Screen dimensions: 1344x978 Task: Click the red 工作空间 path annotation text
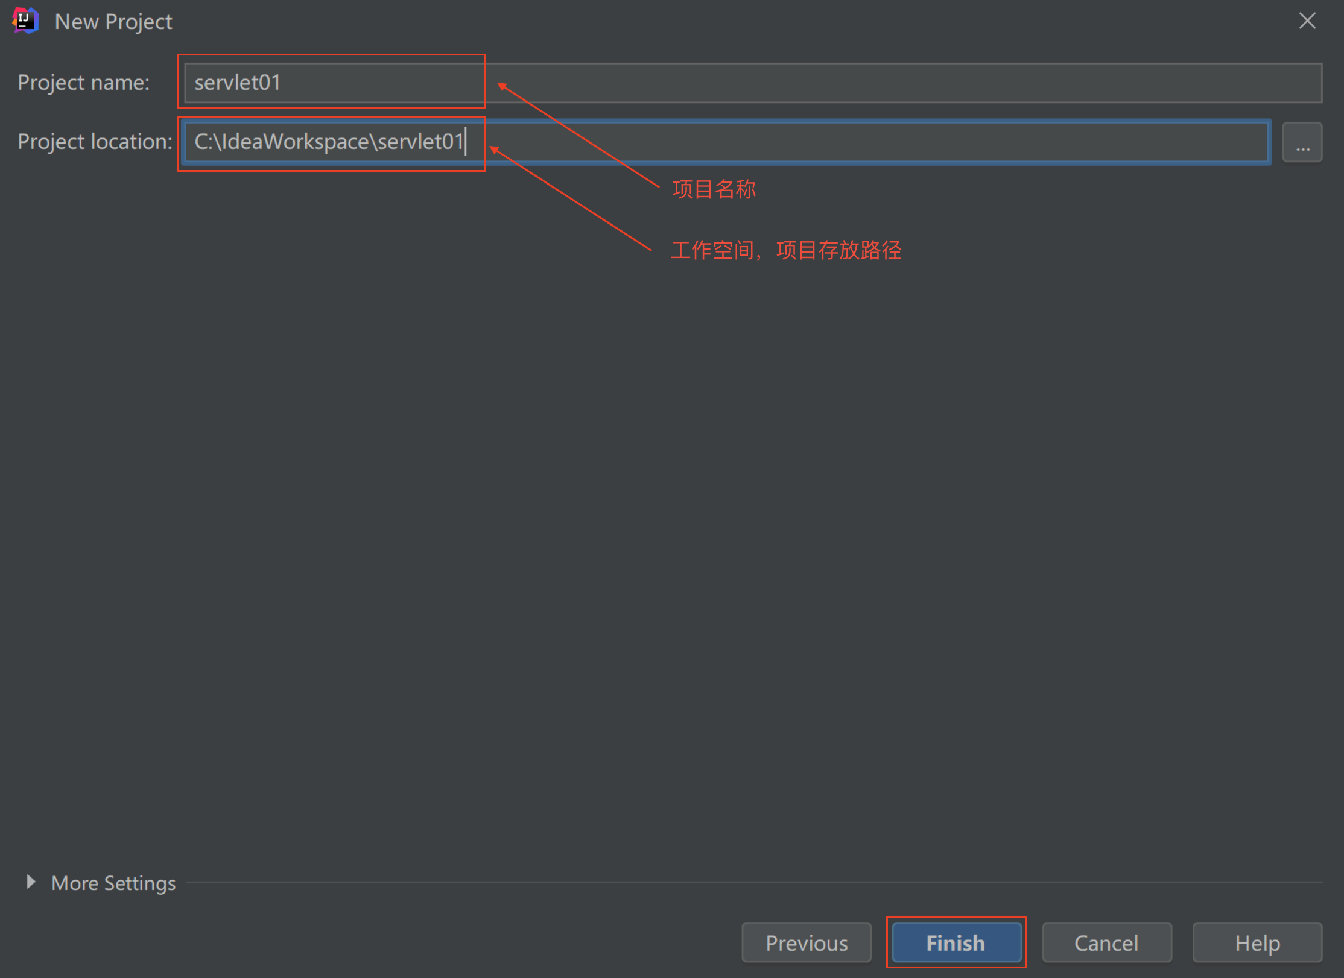coord(786,250)
